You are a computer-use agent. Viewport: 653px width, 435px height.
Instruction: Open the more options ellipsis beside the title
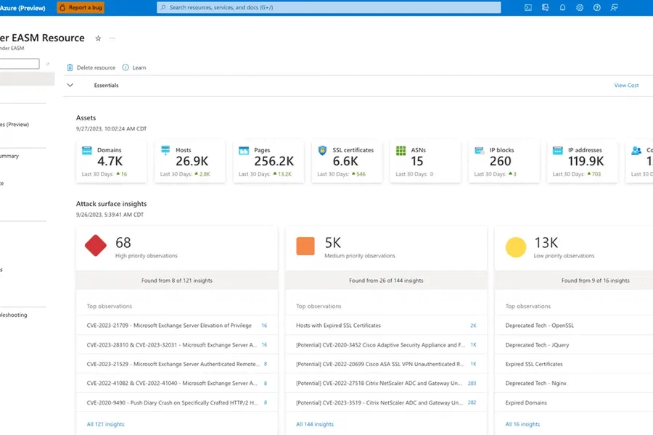click(112, 38)
